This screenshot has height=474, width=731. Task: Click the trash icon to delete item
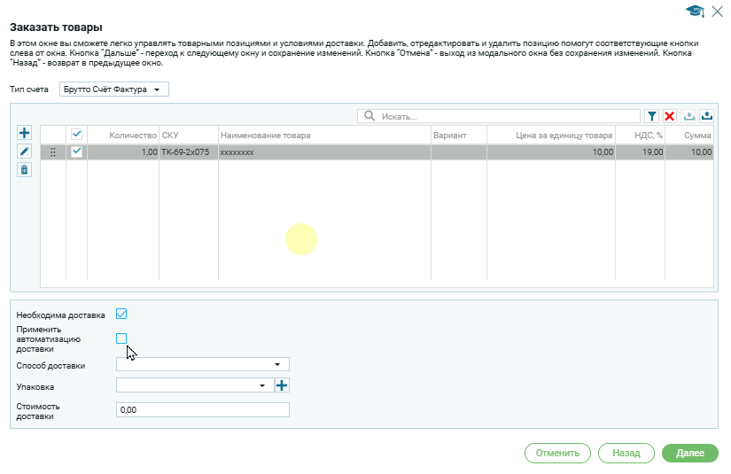point(25,170)
